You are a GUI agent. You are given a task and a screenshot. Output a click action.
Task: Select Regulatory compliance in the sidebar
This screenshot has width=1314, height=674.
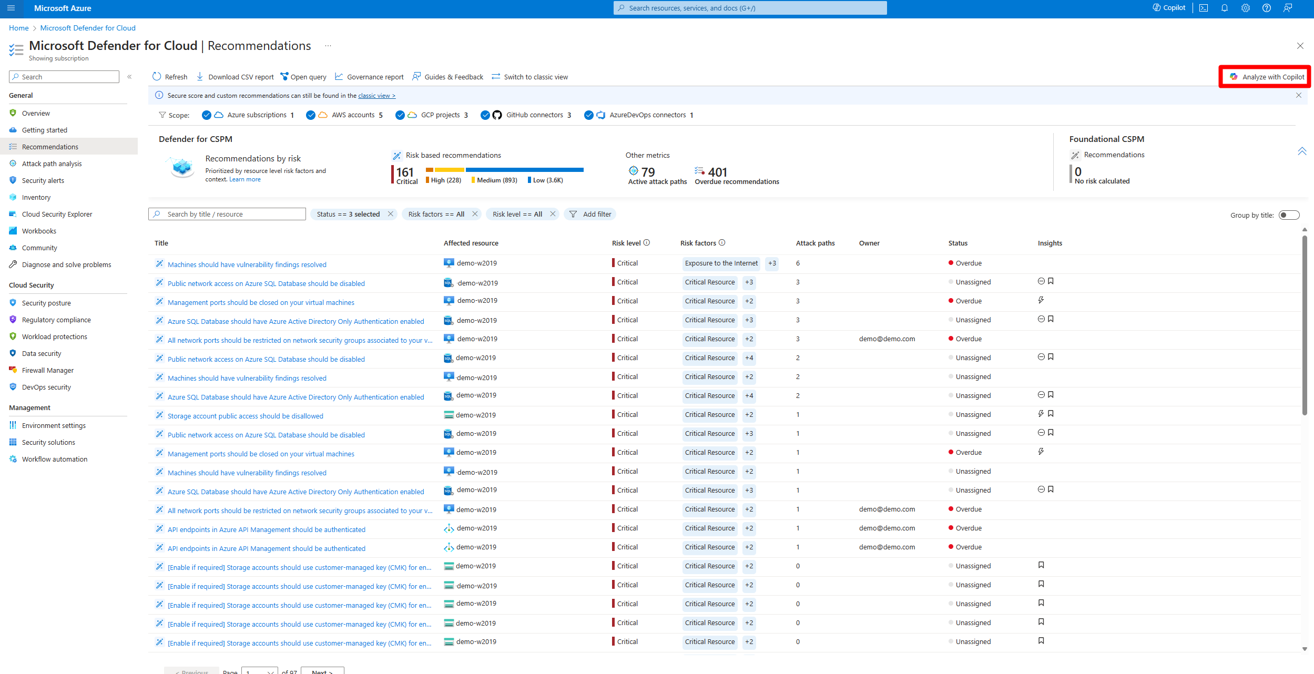(56, 320)
